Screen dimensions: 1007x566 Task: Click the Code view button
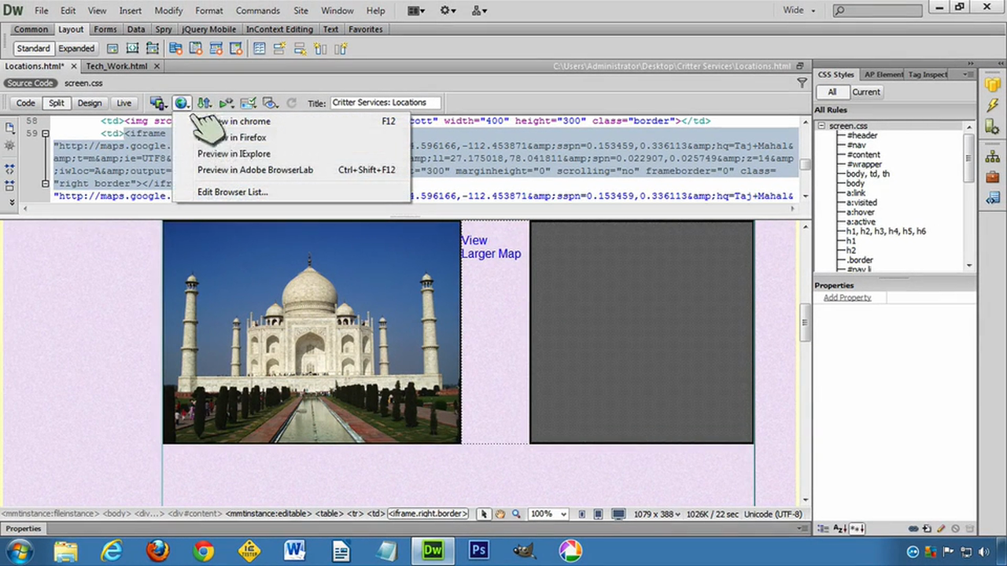25,103
